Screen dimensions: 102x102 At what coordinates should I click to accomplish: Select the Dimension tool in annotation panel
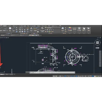pyautogui.click(x=35, y=29)
